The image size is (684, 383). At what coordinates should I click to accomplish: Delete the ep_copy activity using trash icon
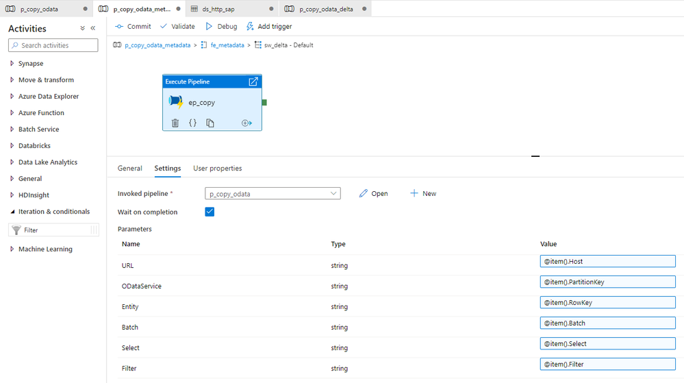pyautogui.click(x=175, y=123)
